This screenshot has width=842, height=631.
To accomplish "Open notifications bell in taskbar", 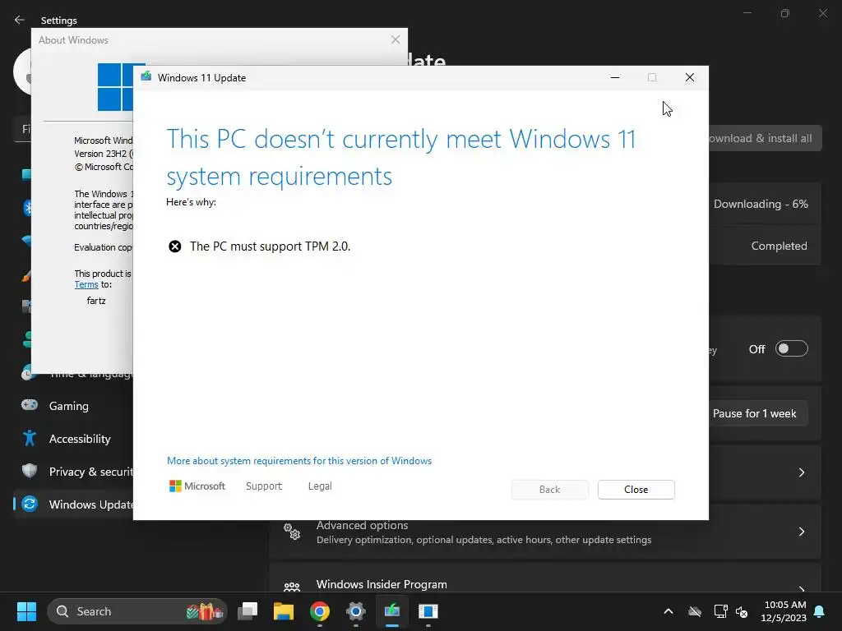I will pyautogui.click(x=820, y=611).
